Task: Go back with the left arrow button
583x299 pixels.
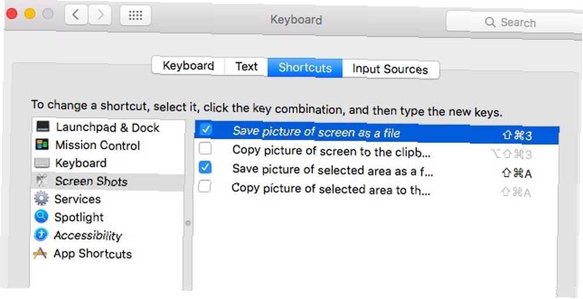Action: (76, 15)
